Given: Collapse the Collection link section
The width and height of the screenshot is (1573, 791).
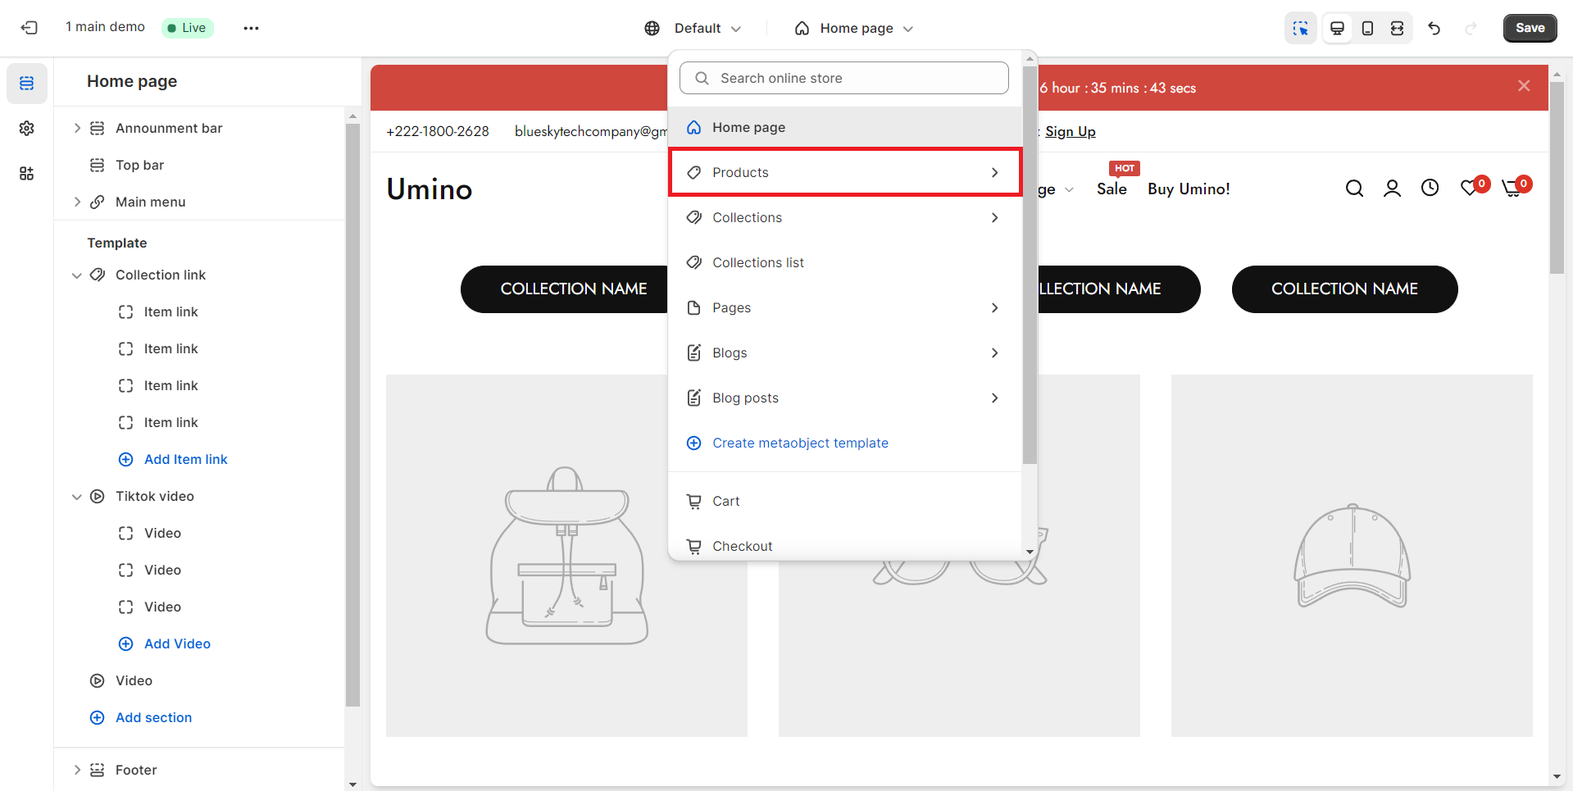Looking at the screenshot, I should [77, 275].
